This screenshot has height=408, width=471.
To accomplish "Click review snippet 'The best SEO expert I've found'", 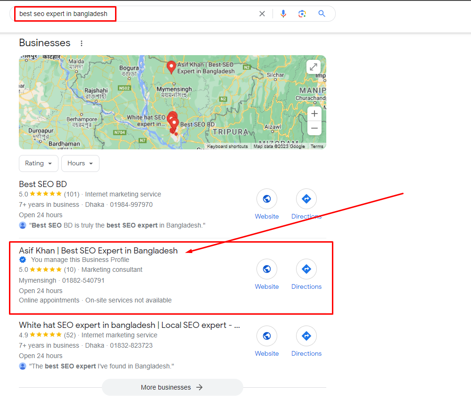I will click(101, 366).
